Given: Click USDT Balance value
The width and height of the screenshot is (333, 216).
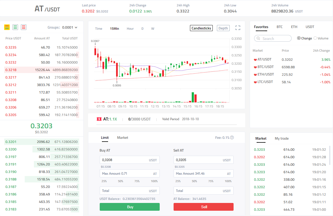Looking at the screenshot, I should tap(139, 199).
